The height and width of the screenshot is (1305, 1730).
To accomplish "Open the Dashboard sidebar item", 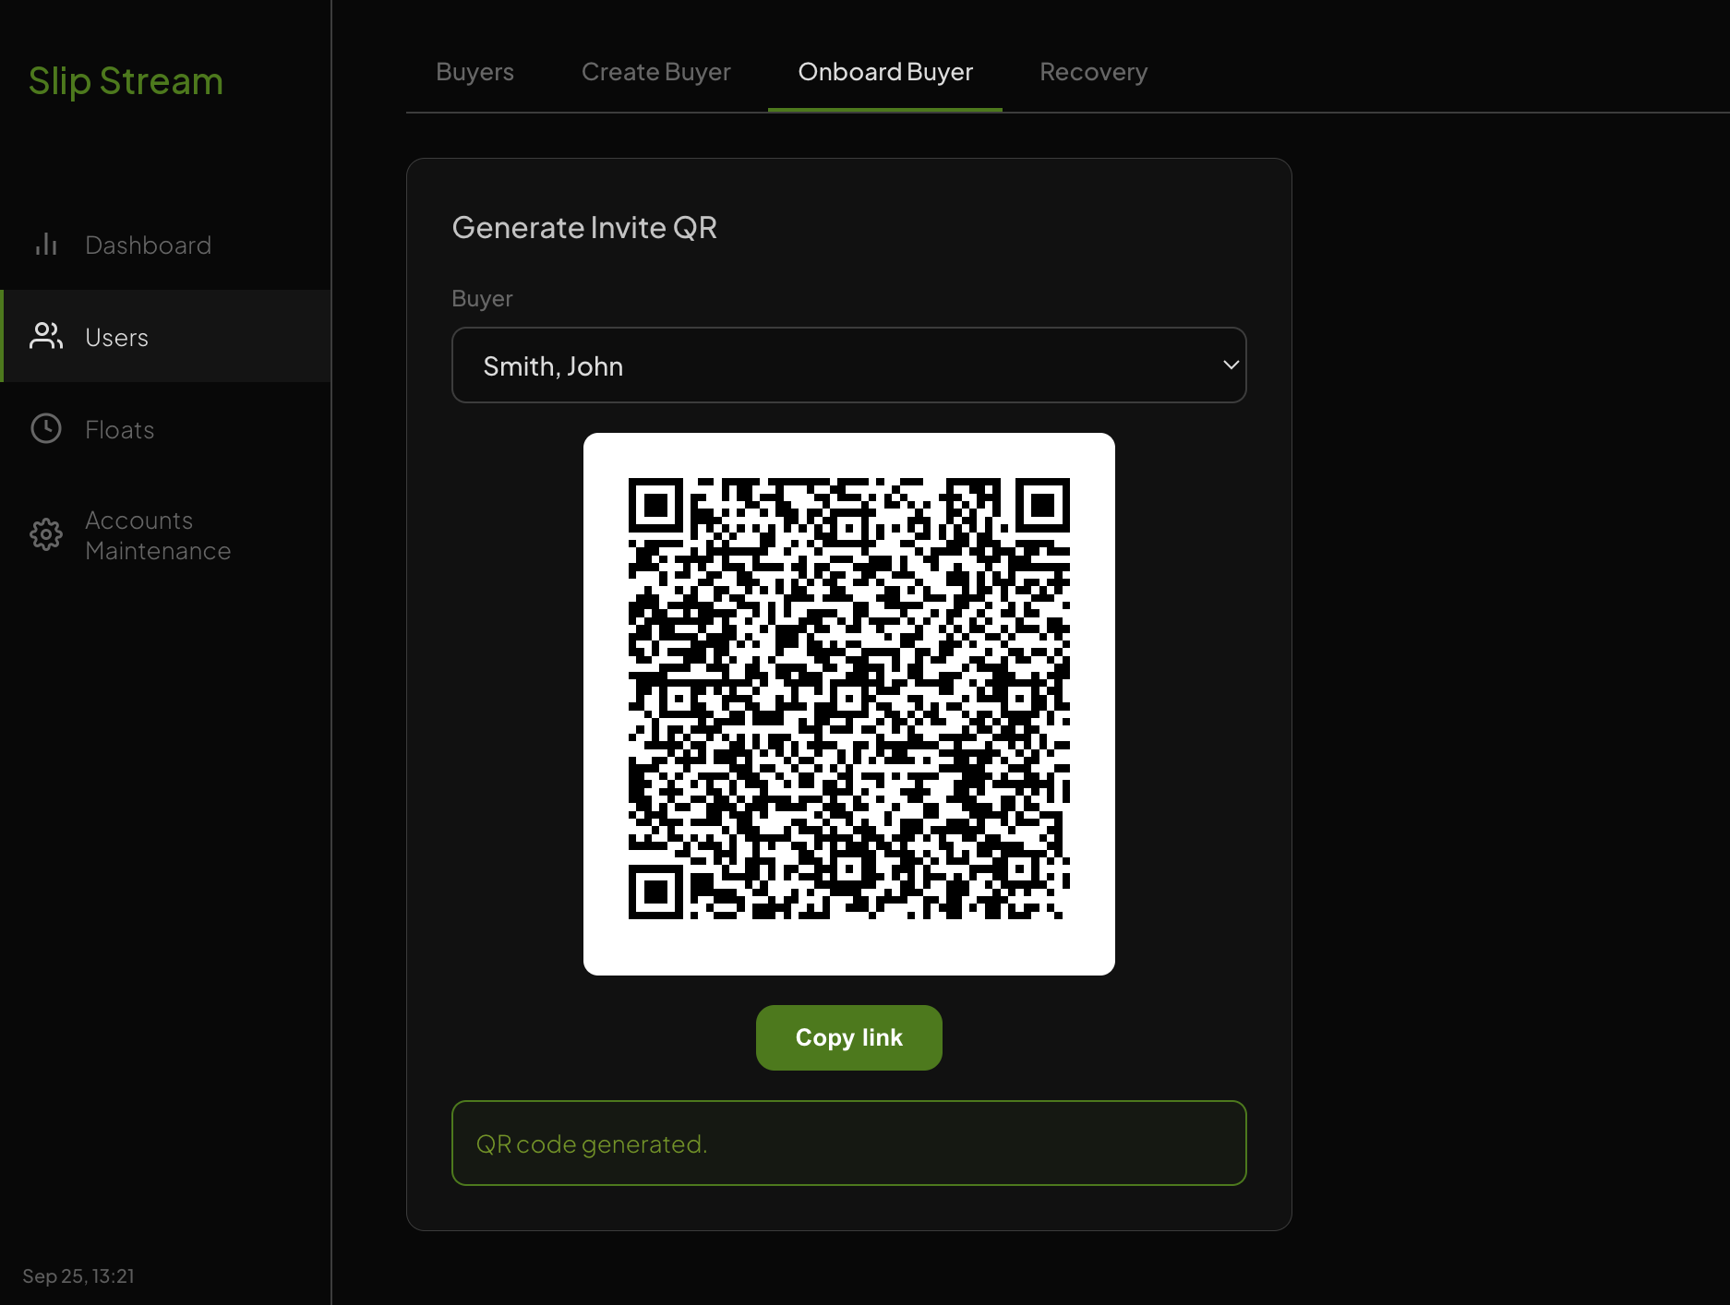I will click(x=166, y=245).
